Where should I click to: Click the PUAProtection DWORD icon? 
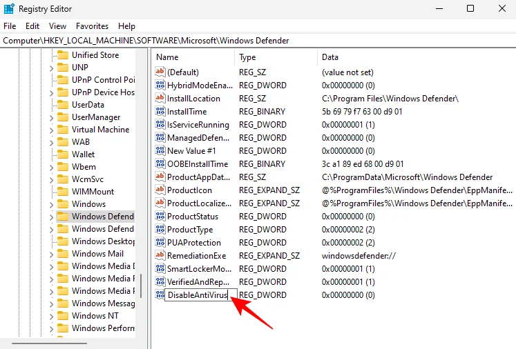(x=160, y=243)
